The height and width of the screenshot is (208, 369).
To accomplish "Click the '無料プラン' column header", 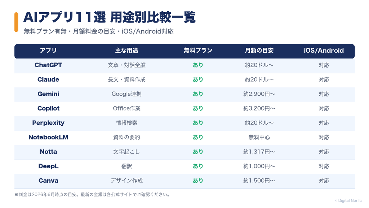I will tap(198, 51).
